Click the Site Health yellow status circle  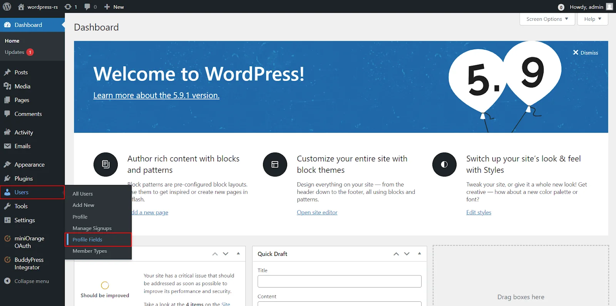click(x=105, y=285)
